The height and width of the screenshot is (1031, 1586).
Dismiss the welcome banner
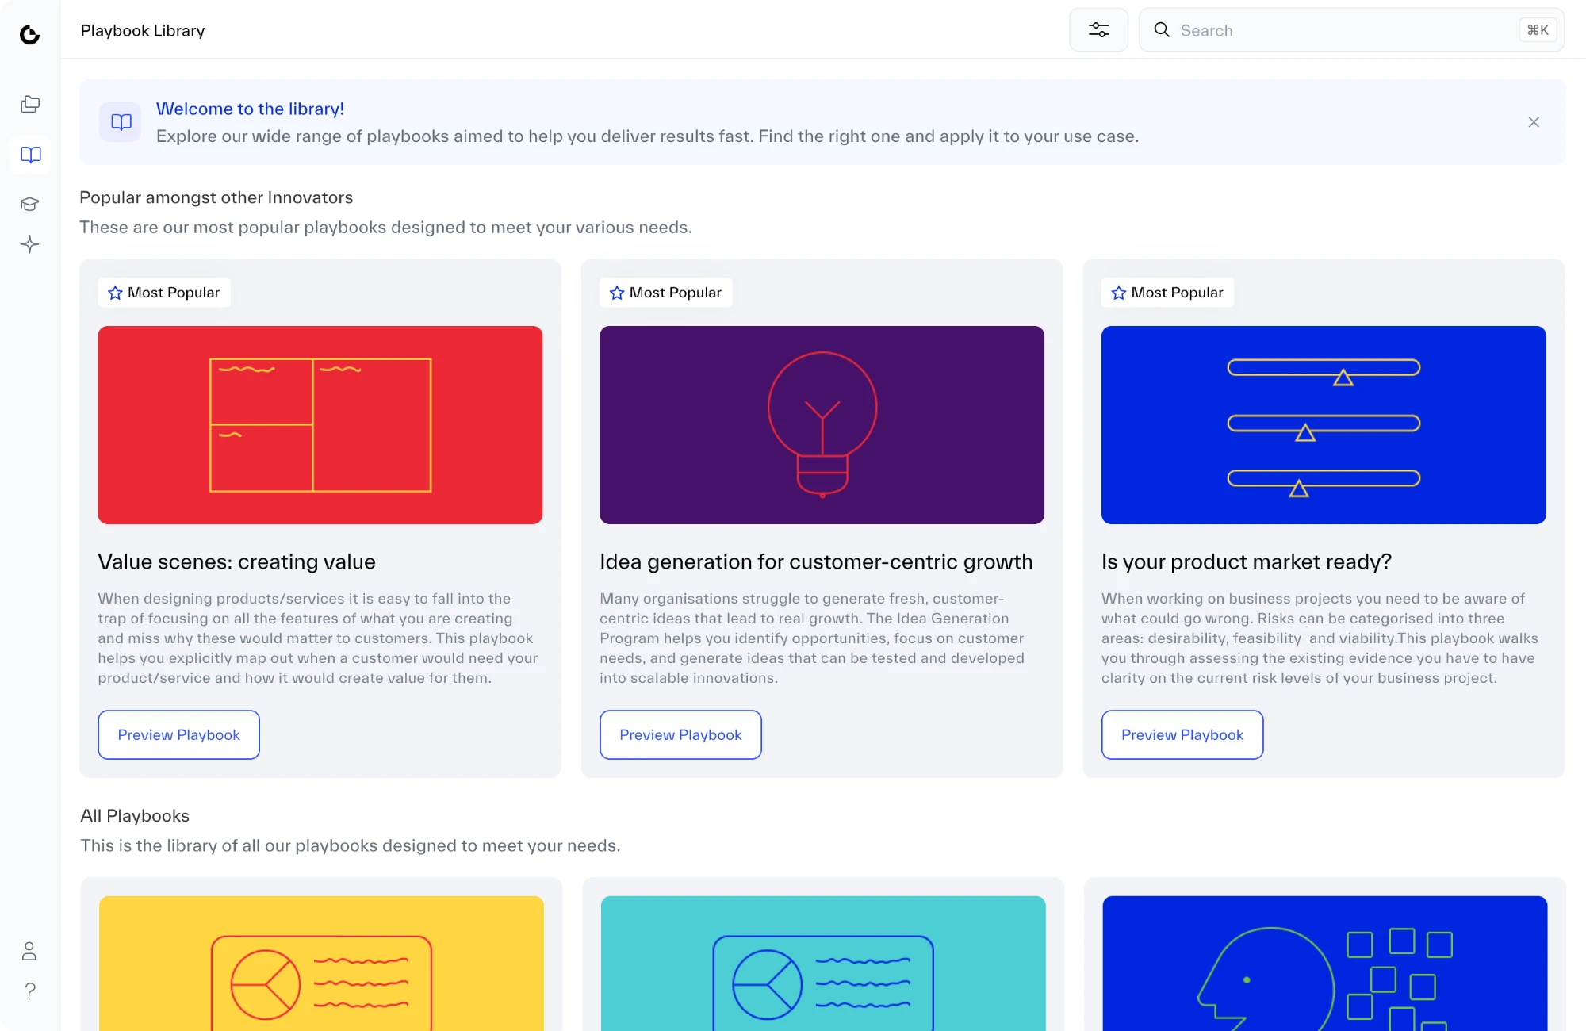pos(1534,122)
